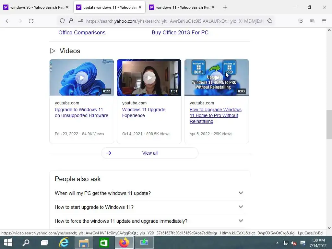View site security padlock info

point(71,21)
